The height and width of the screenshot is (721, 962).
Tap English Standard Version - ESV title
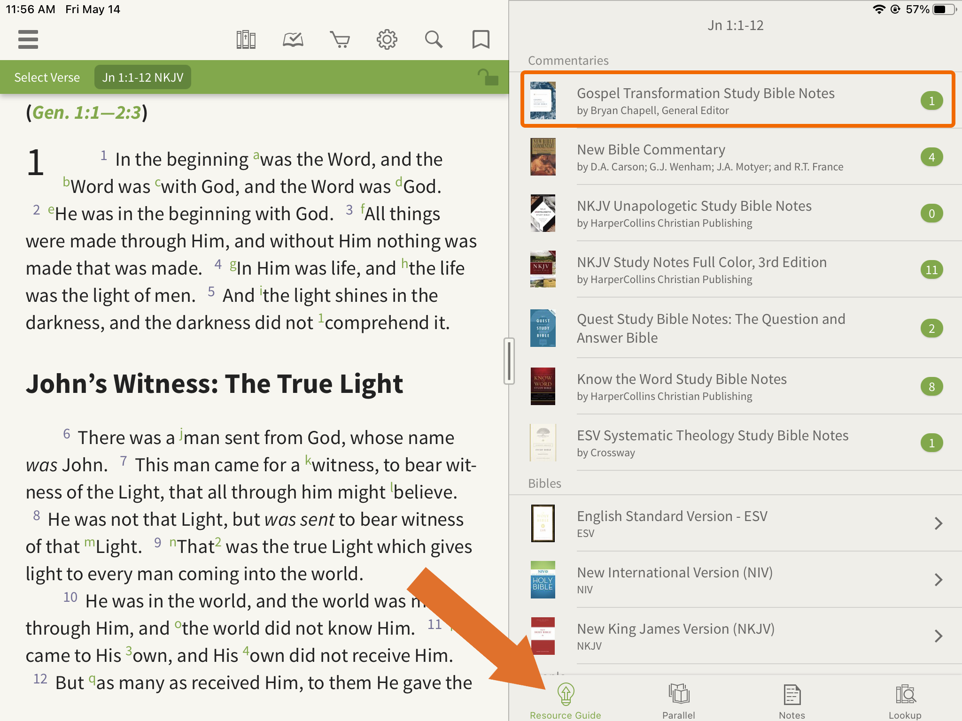pyautogui.click(x=672, y=516)
